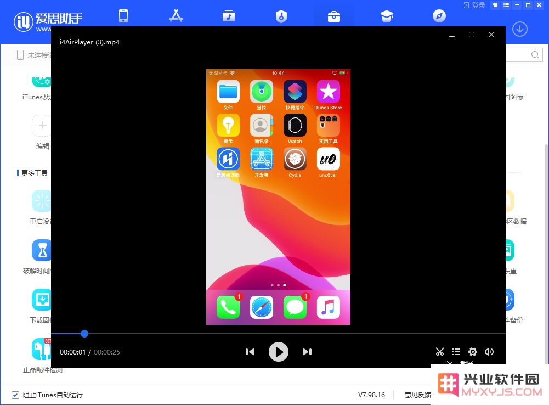Toggle 阻止iTunes自动运行 checkbox
Screen dimensions: 549x405
[x=15, y=395]
